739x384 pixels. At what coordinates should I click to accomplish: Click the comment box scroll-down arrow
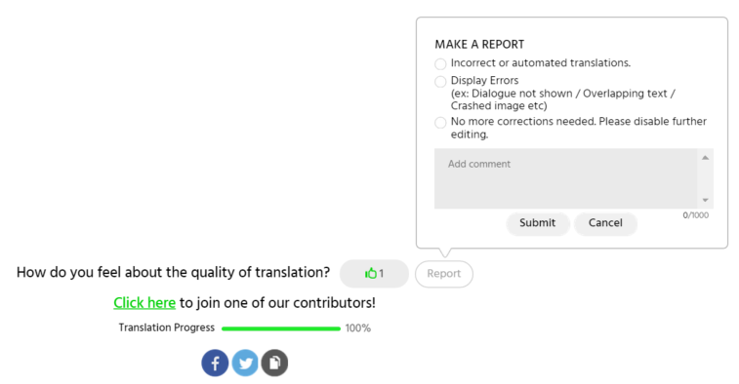(705, 200)
